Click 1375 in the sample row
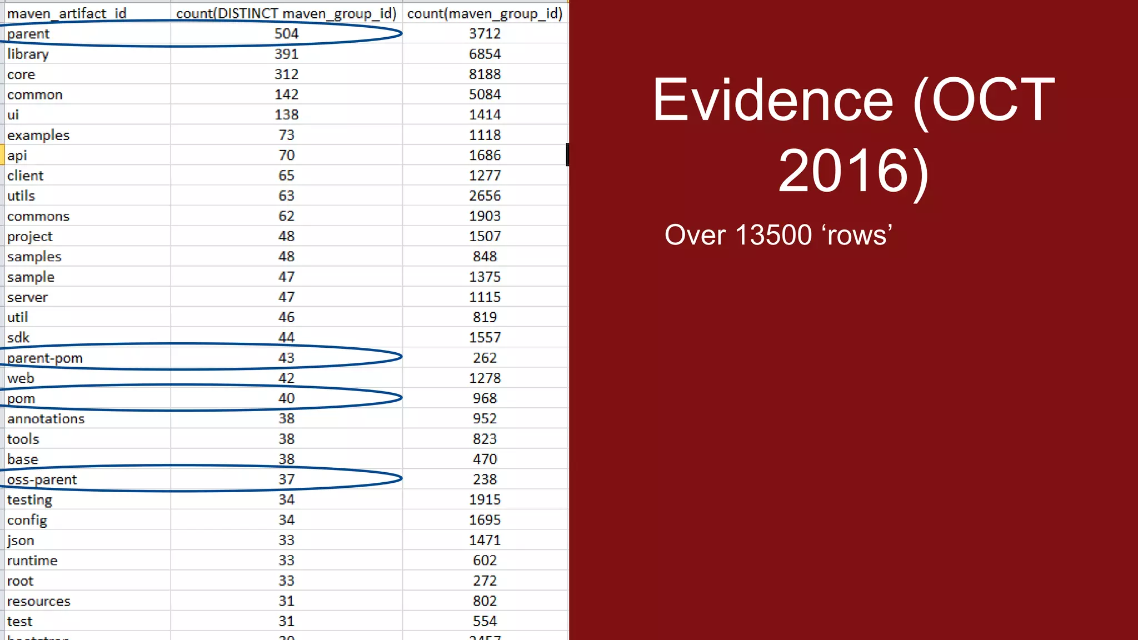1138x640 pixels. point(485,277)
